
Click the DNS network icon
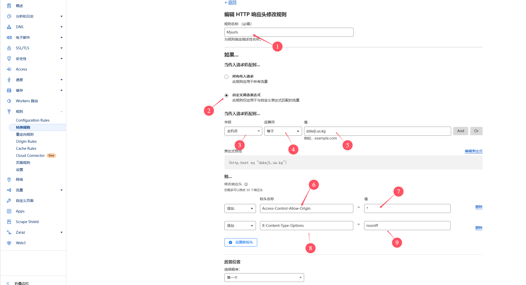point(9,27)
